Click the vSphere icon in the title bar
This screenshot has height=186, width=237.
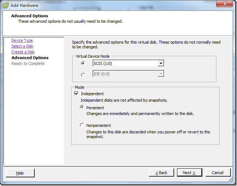pyautogui.click(x=6, y=5)
